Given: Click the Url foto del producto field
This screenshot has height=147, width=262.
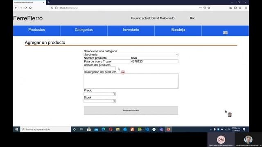Looking at the screenshot, I should 99,69.
